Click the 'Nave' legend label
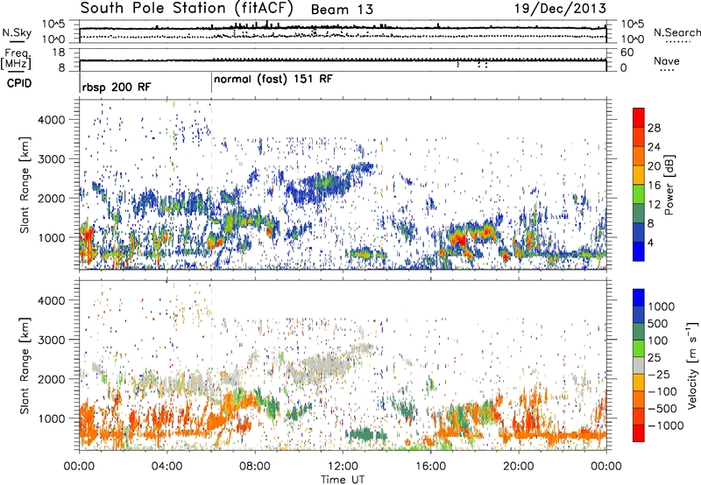 (x=667, y=60)
